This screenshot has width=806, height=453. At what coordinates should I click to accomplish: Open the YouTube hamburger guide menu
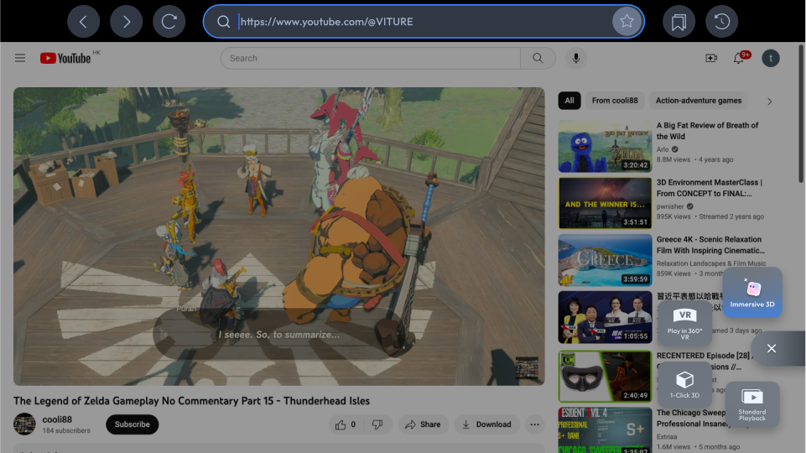[x=20, y=58]
